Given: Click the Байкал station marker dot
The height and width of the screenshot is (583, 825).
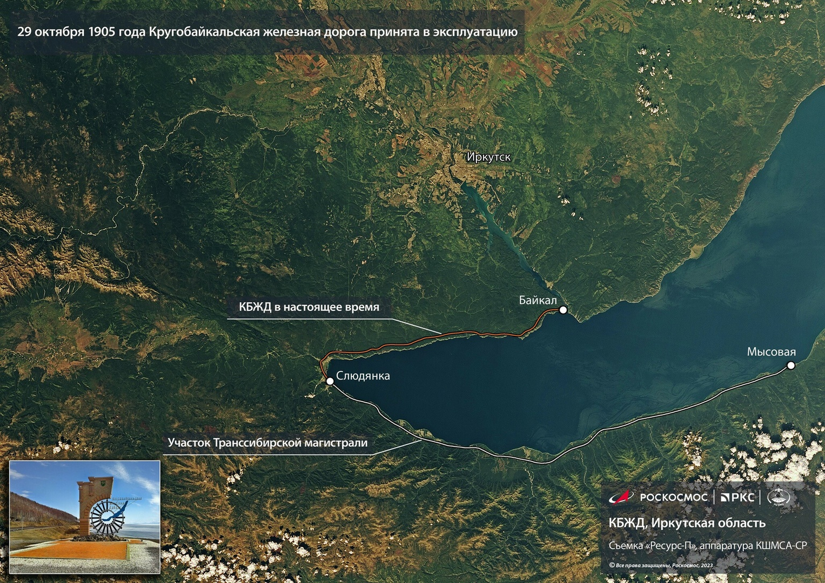Looking at the screenshot, I should 563,310.
